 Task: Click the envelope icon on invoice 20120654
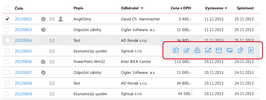coord(52,41)
